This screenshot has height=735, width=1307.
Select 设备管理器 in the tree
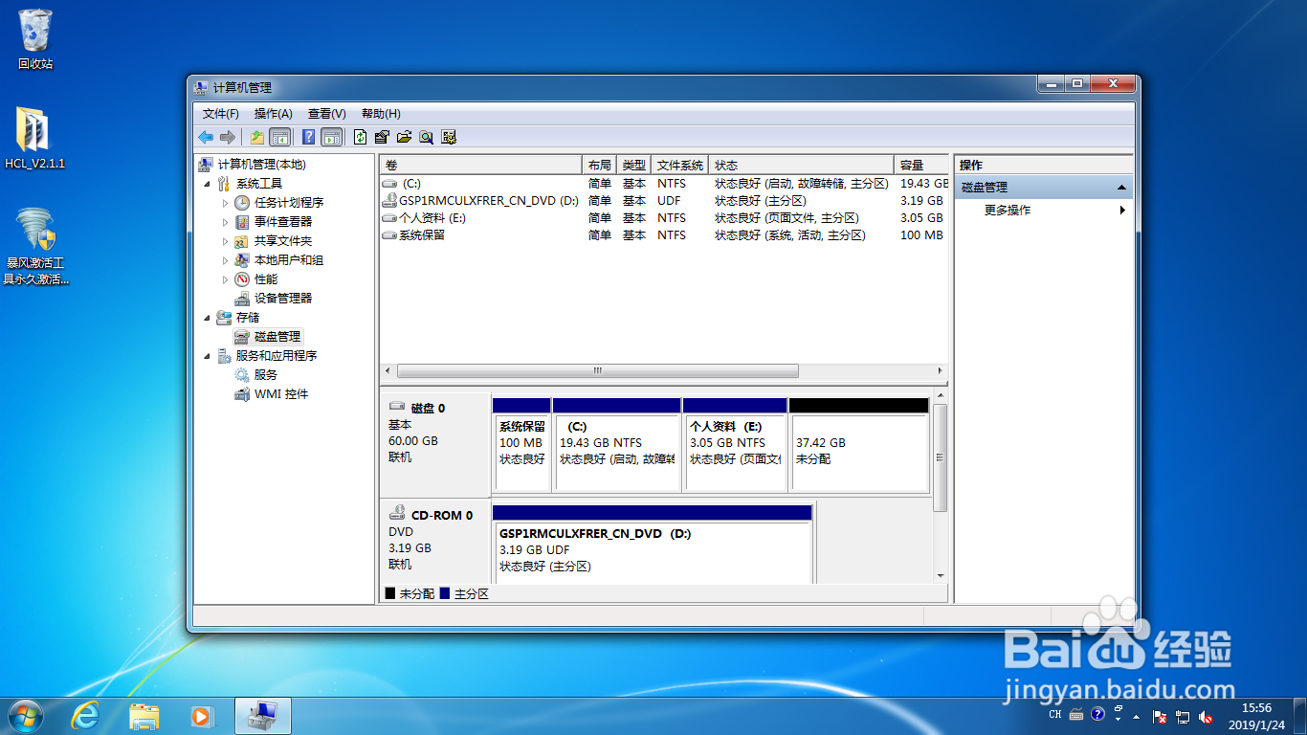coord(283,299)
